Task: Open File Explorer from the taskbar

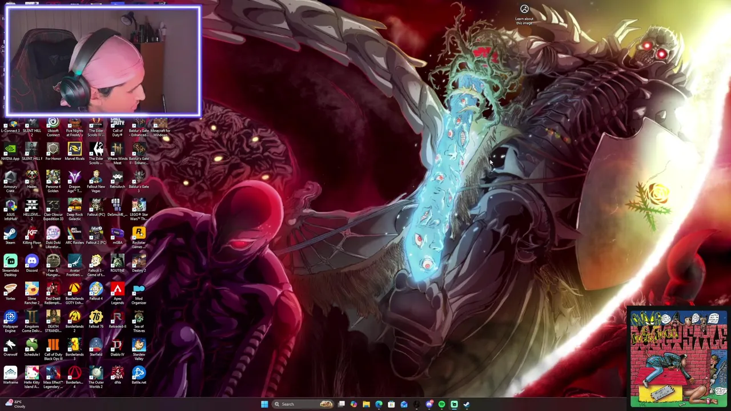Action: click(x=366, y=404)
